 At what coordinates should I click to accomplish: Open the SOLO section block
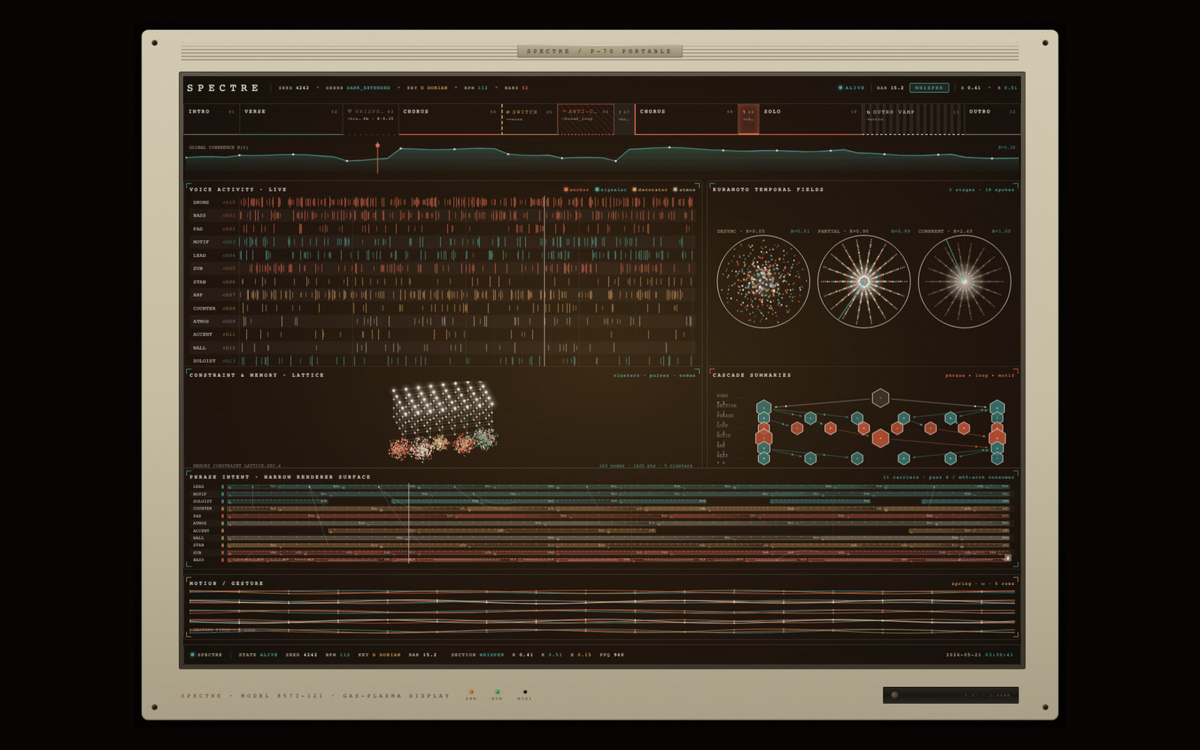[810, 119]
